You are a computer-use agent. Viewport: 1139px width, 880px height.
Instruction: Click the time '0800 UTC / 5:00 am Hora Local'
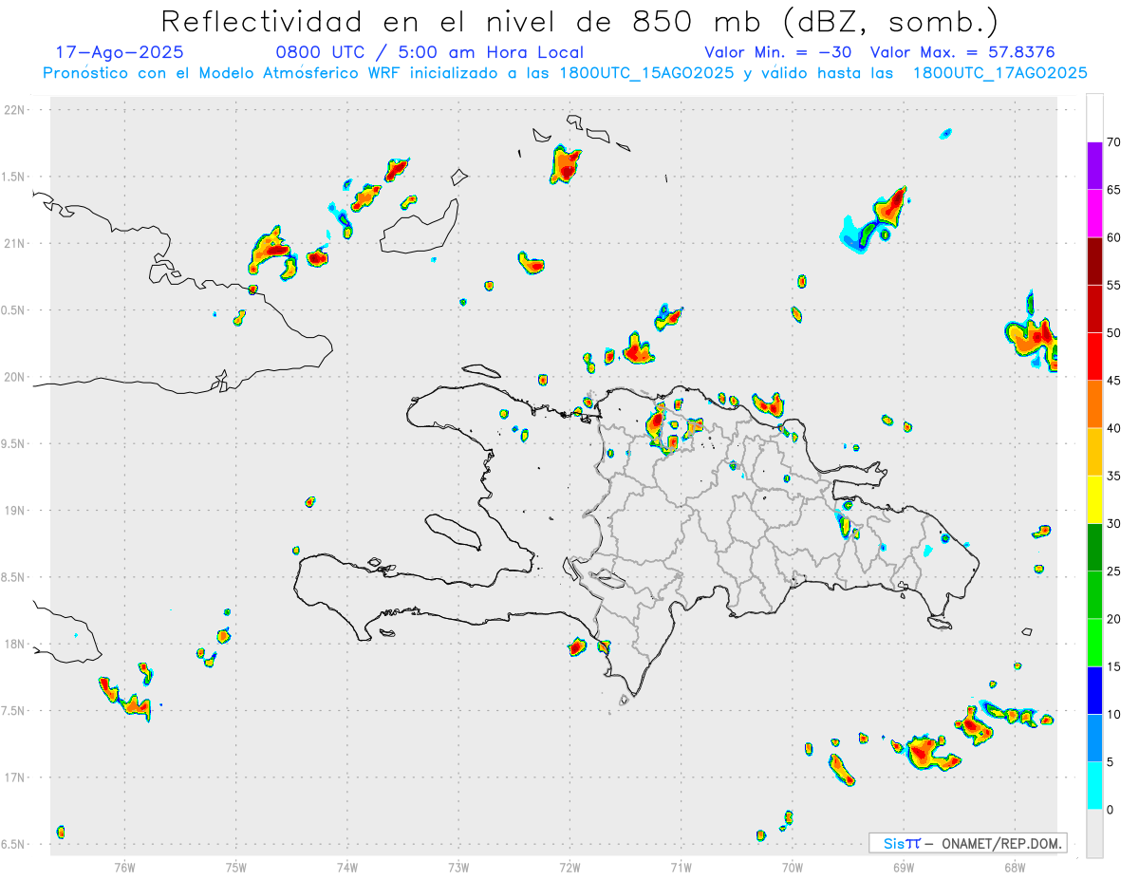click(x=429, y=52)
